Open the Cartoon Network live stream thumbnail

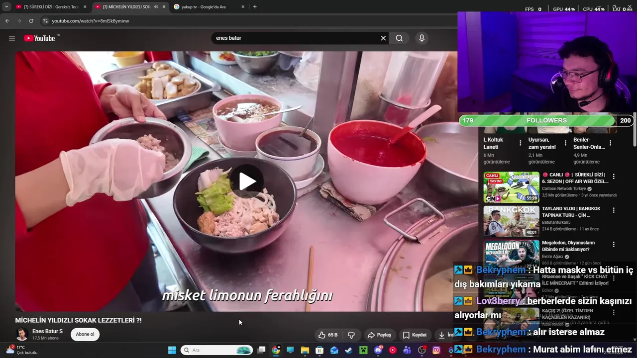511,187
